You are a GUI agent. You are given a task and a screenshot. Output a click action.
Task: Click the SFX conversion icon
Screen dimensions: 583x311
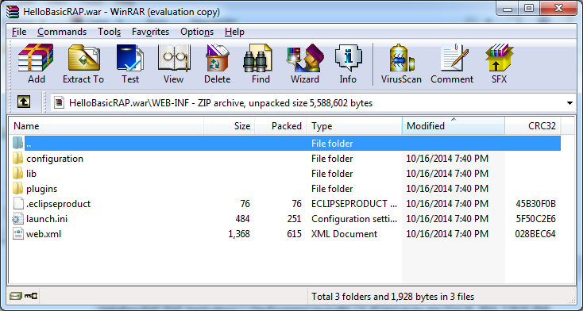[499, 58]
